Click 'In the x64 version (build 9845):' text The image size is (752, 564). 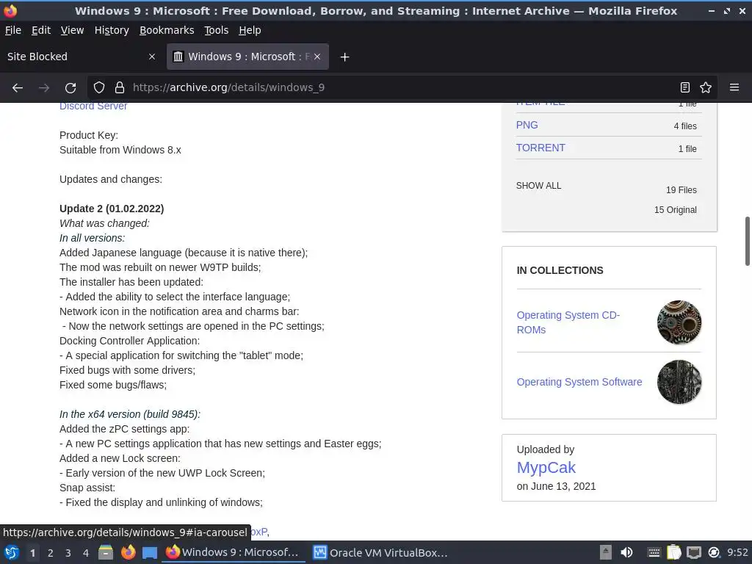(130, 414)
